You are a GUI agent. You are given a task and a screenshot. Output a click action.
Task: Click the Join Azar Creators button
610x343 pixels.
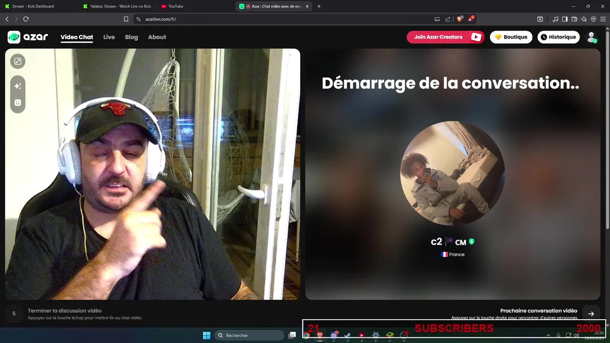pos(446,37)
